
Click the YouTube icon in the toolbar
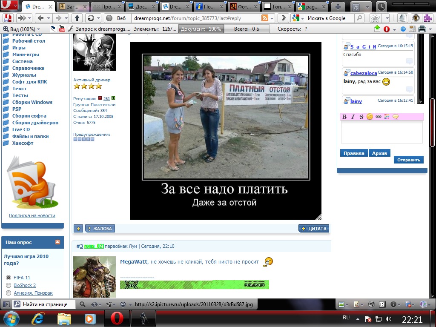click(x=62, y=29)
